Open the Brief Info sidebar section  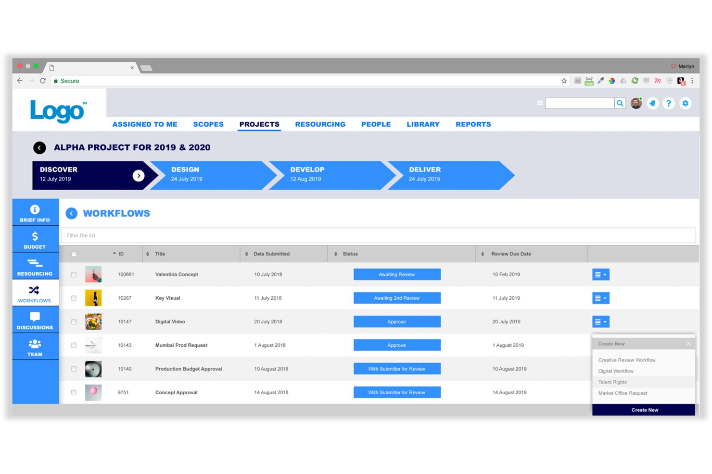pyautogui.click(x=35, y=213)
